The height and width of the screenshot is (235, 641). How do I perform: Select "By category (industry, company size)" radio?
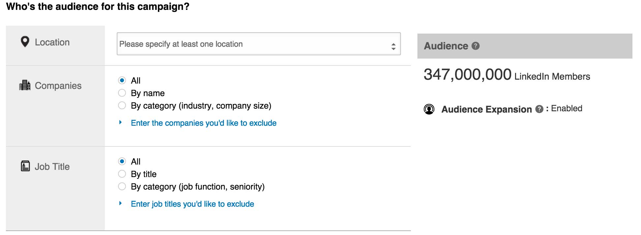click(x=122, y=106)
